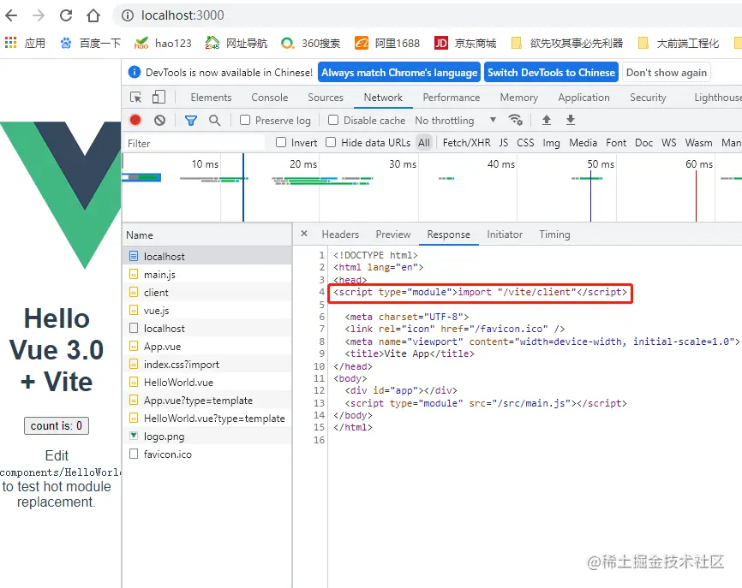Select the client request row

(x=207, y=293)
